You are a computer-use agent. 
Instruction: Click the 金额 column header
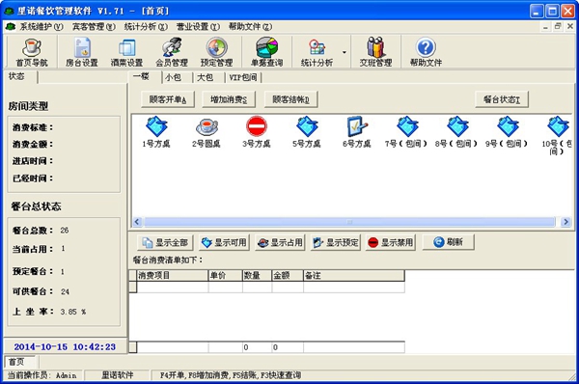[x=288, y=275]
